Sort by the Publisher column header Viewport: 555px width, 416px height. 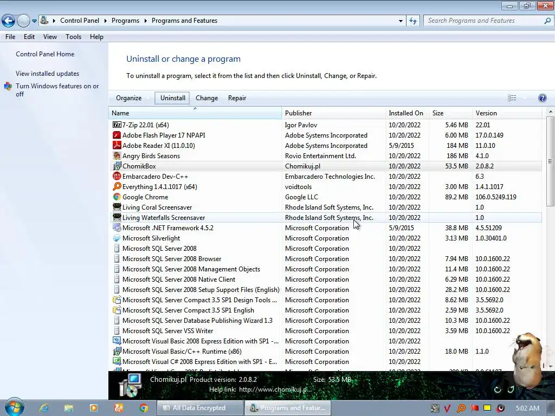point(334,113)
